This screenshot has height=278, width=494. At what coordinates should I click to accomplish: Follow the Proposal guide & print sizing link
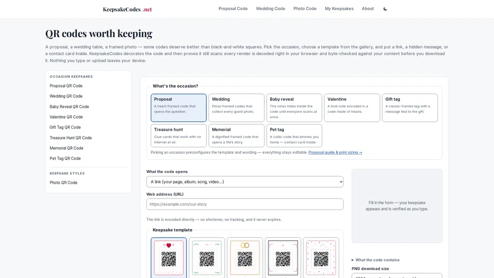pos(335,152)
